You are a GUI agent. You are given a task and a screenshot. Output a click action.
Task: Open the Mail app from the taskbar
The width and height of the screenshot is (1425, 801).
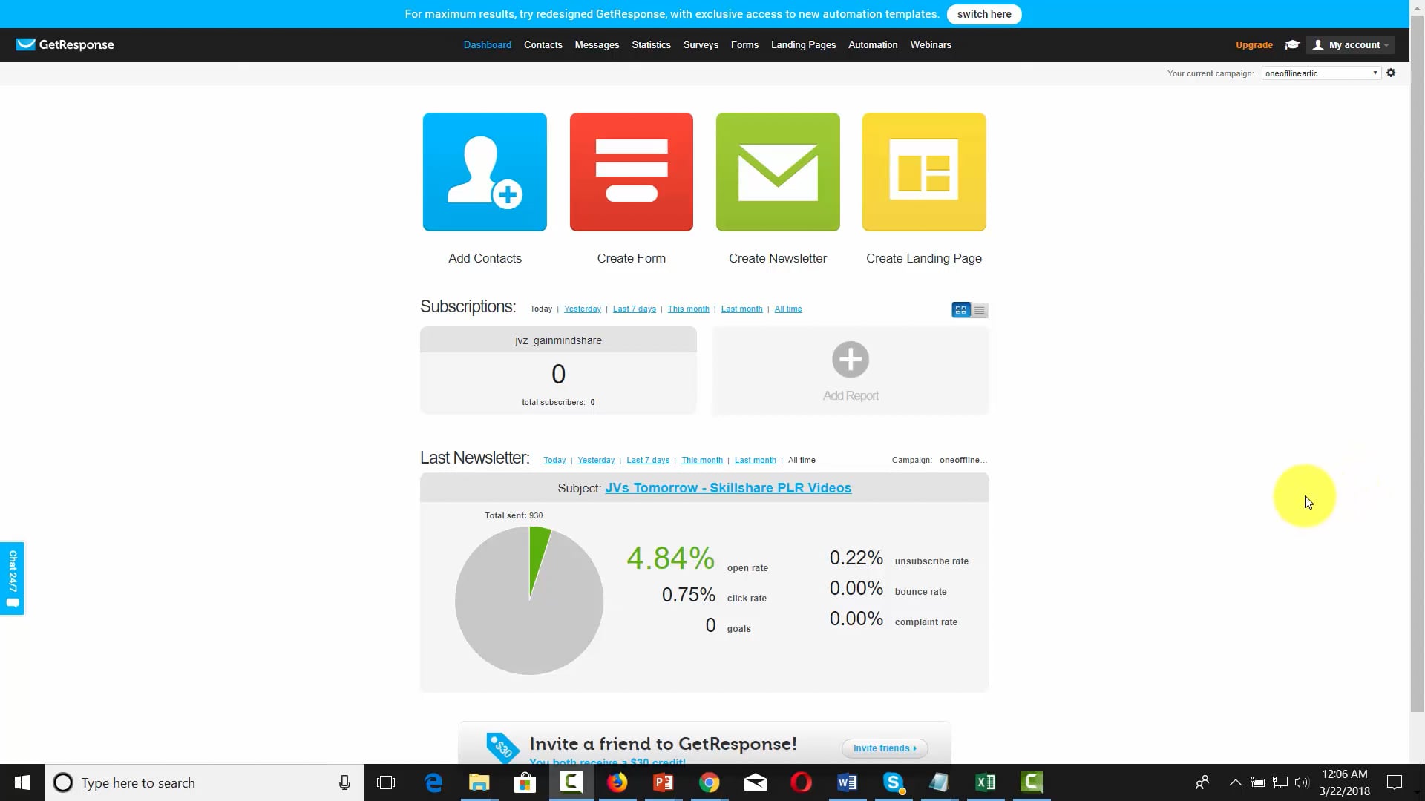756,782
